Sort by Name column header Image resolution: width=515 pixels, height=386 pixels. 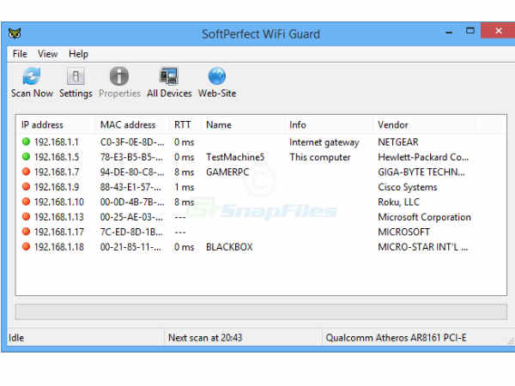click(219, 124)
